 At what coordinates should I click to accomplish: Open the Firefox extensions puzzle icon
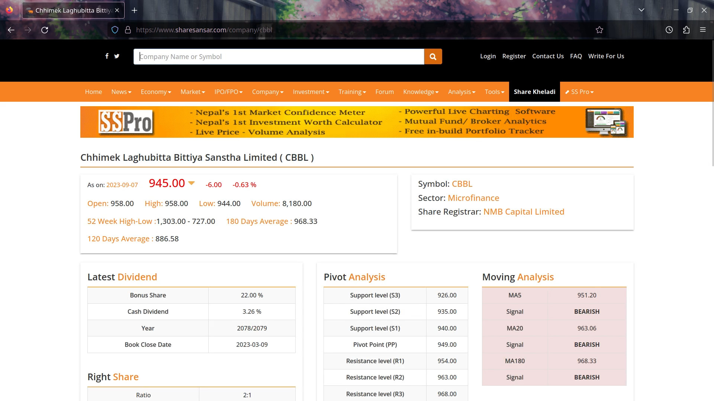point(686,30)
